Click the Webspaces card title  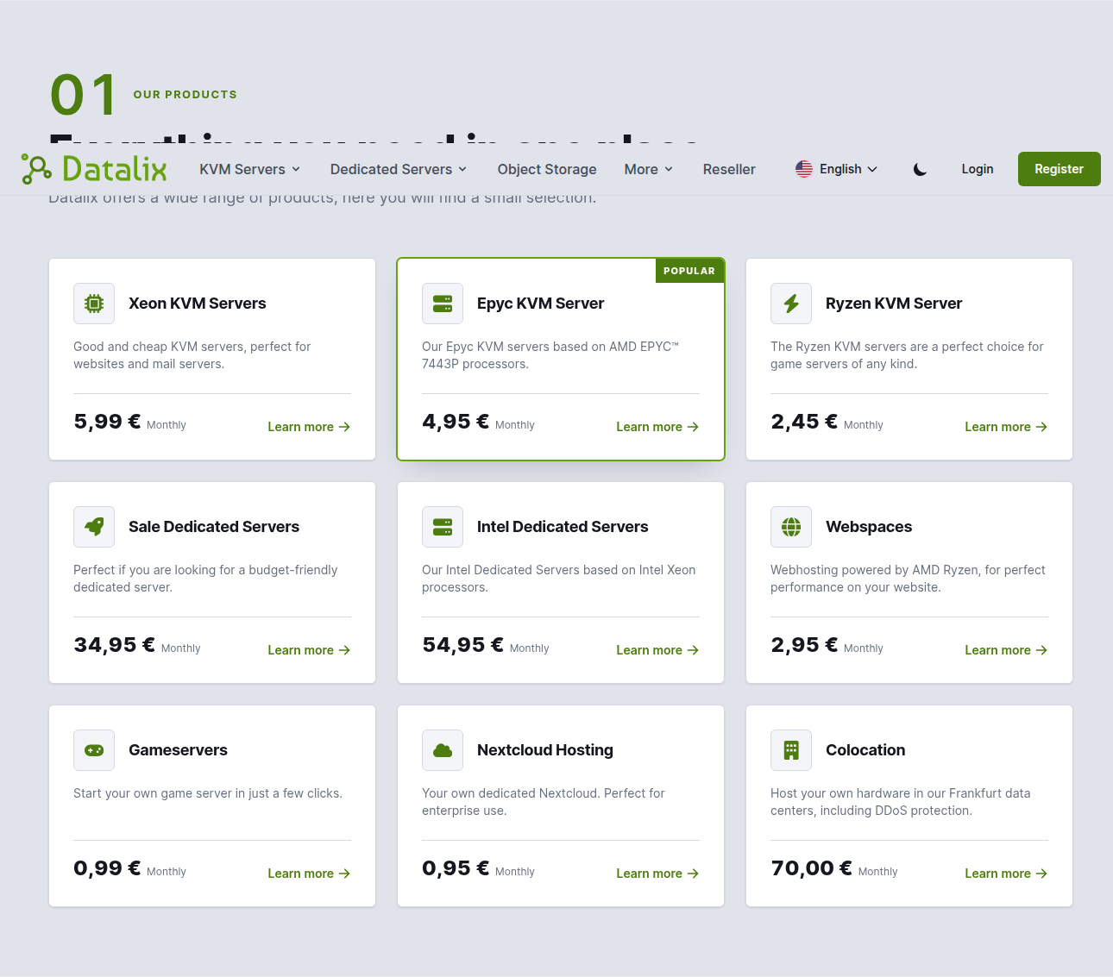pyautogui.click(x=869, y=527)
